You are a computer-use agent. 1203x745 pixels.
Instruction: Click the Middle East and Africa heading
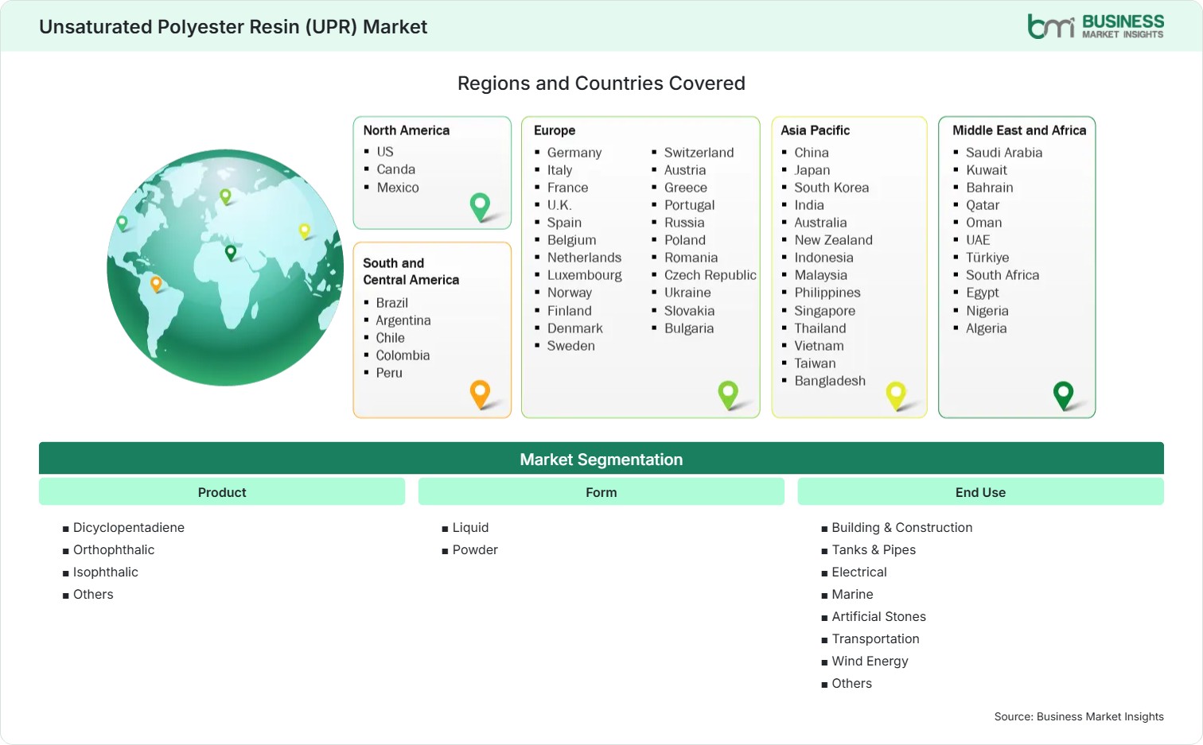1019,130
